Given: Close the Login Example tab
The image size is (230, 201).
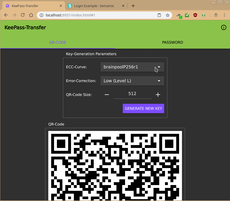Looking at the screenshot, I should 123,6.
